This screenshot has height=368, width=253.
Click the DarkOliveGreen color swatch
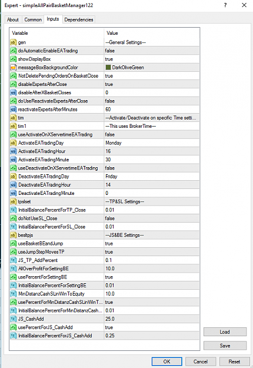[108, 68]
